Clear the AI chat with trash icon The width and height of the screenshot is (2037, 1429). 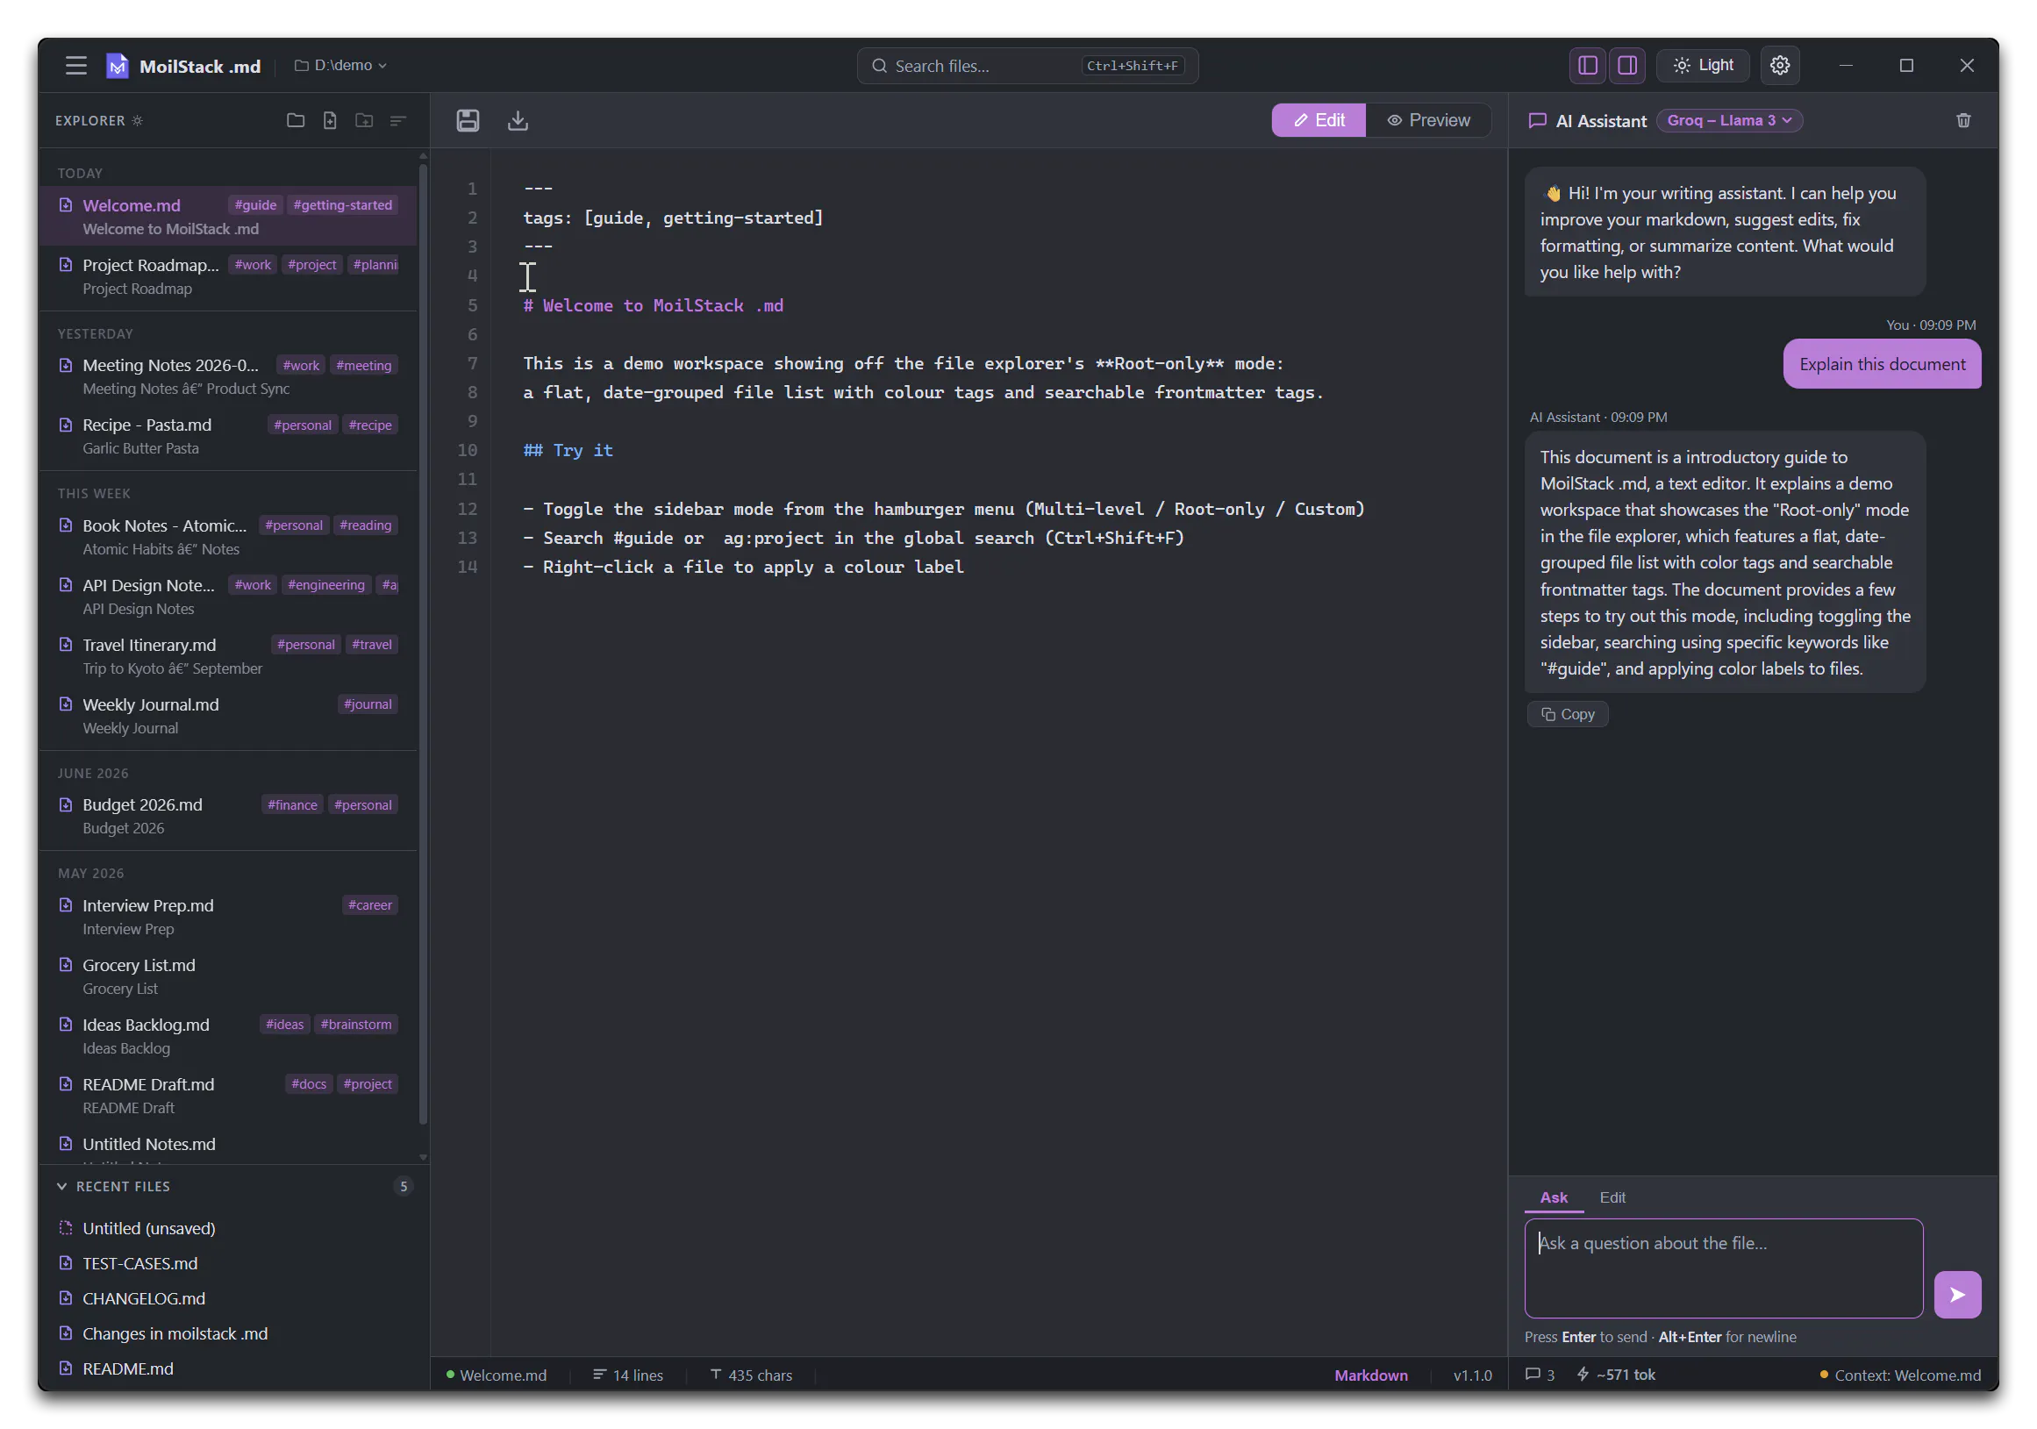pyautogui.click(x=1963, y=121)
